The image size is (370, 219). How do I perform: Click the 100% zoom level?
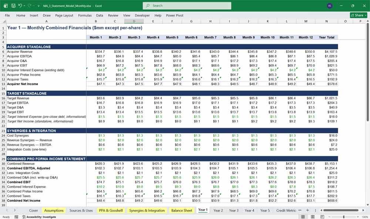(x=365, y=217)
